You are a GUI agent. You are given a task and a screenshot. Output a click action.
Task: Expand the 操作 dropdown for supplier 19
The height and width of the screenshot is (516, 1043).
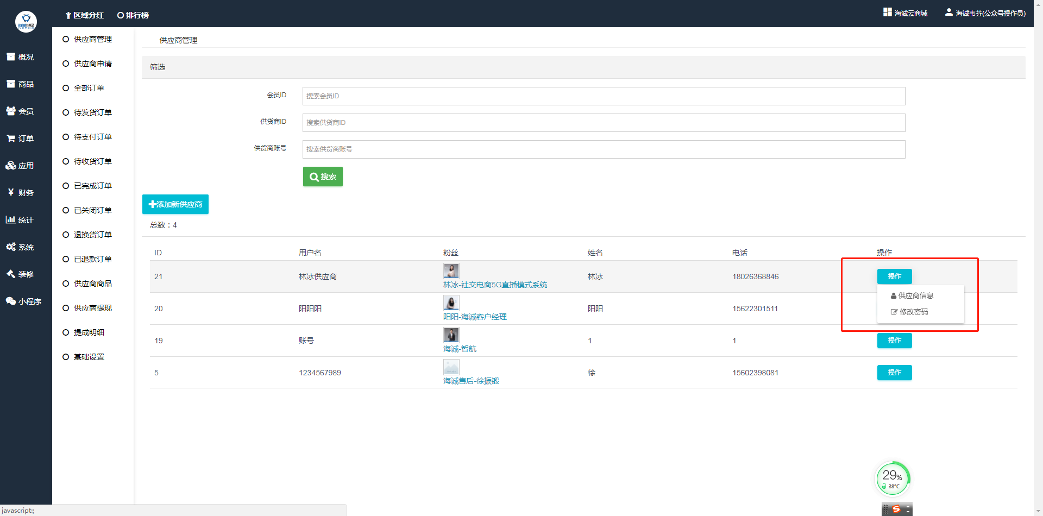894,341
